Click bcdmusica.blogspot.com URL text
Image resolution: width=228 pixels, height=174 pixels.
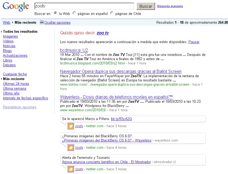[x=92, y=63]
